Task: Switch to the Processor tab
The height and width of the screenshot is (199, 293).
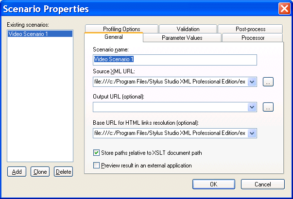Action: click(251, 38)
